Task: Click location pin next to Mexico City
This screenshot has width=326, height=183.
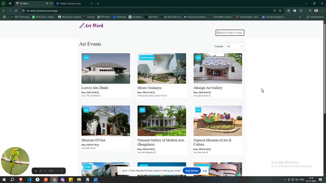Action: pyautogui.click(x=166, y=96)
